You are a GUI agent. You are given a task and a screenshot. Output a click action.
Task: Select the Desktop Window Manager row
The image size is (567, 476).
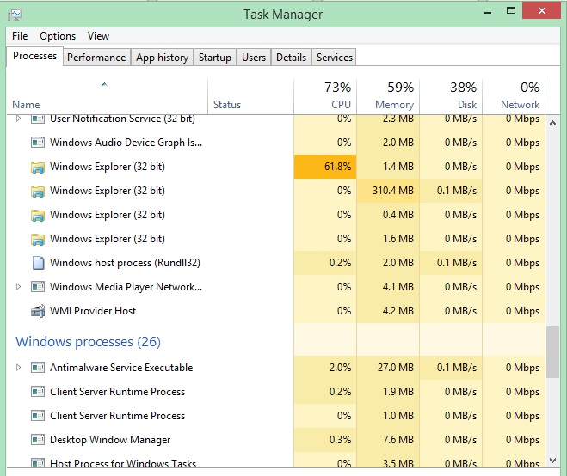click(x=275, y=440)
